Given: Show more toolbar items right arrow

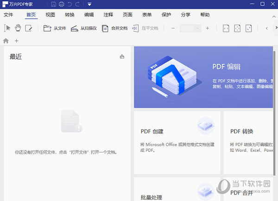Looking at the screenshot, I should pos(276,28).
